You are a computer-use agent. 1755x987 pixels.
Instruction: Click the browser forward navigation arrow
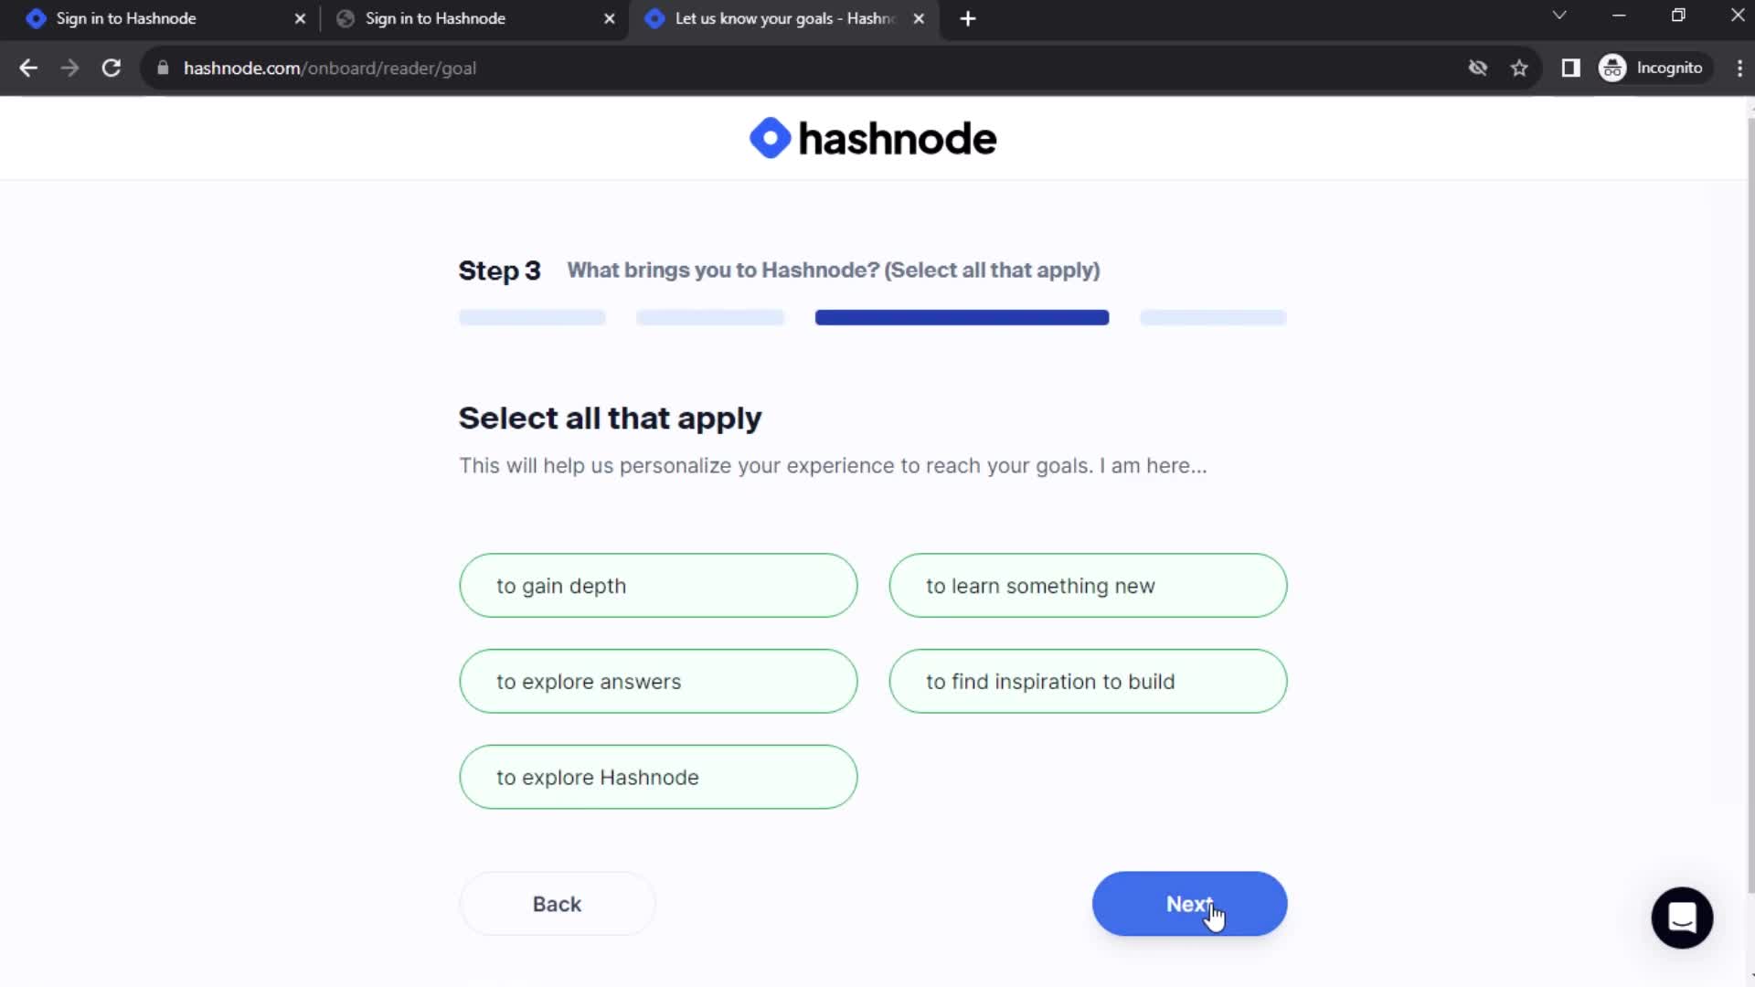click(69, 69)
